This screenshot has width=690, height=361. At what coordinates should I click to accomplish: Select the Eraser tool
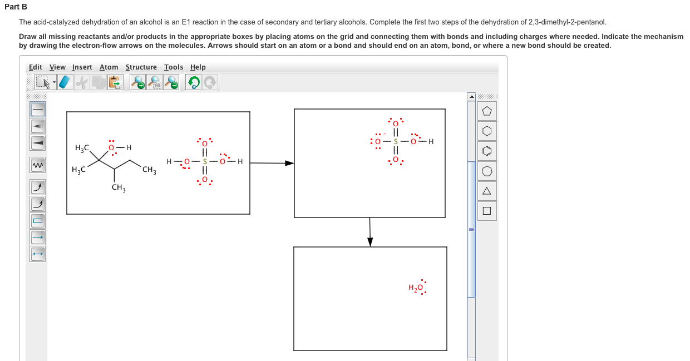pyautogui.click(x=65, y=82)
